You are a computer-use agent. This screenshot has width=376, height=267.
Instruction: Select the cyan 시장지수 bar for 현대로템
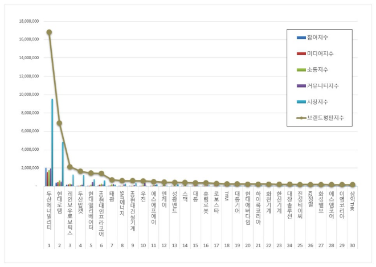(x=63, y=164)
